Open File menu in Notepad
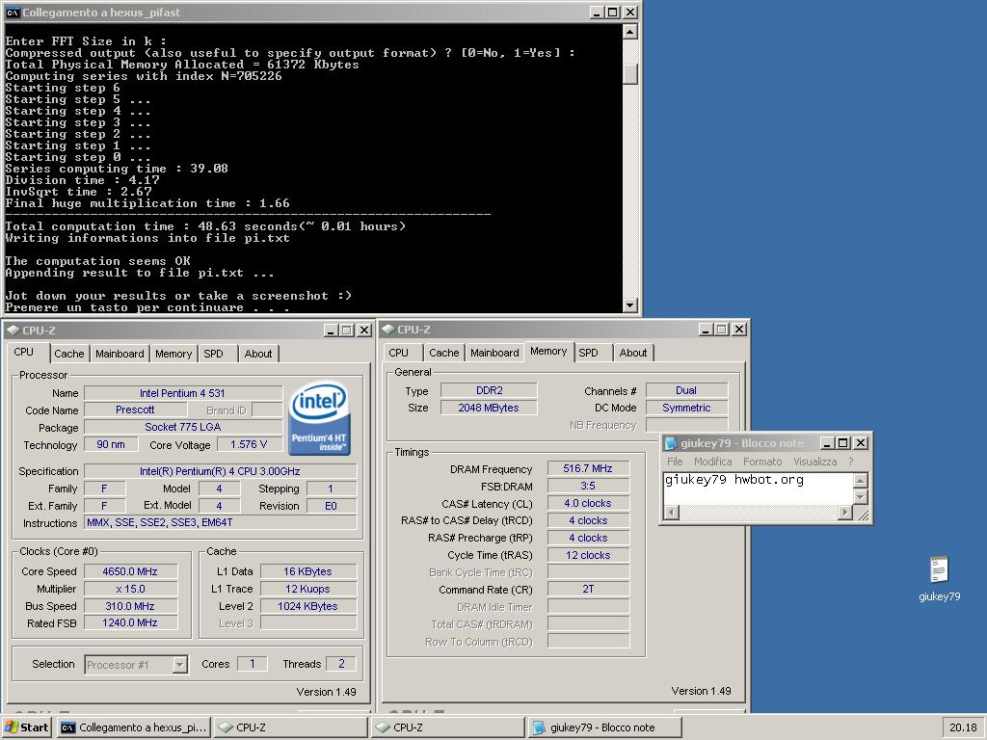987x740 pixels. pos(675,462)
